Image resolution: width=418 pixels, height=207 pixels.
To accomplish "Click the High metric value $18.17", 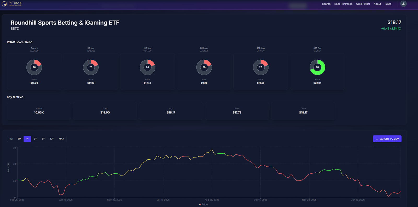I will [171, 112].
